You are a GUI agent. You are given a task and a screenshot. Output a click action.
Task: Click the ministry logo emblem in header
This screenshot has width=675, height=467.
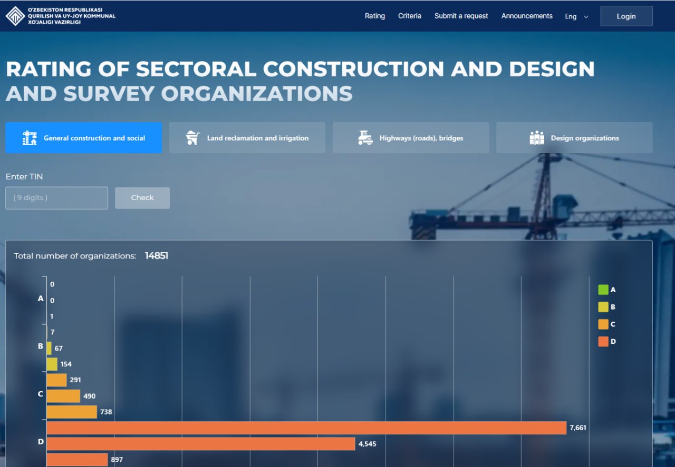pyautogui.click(x=15, y=16)
